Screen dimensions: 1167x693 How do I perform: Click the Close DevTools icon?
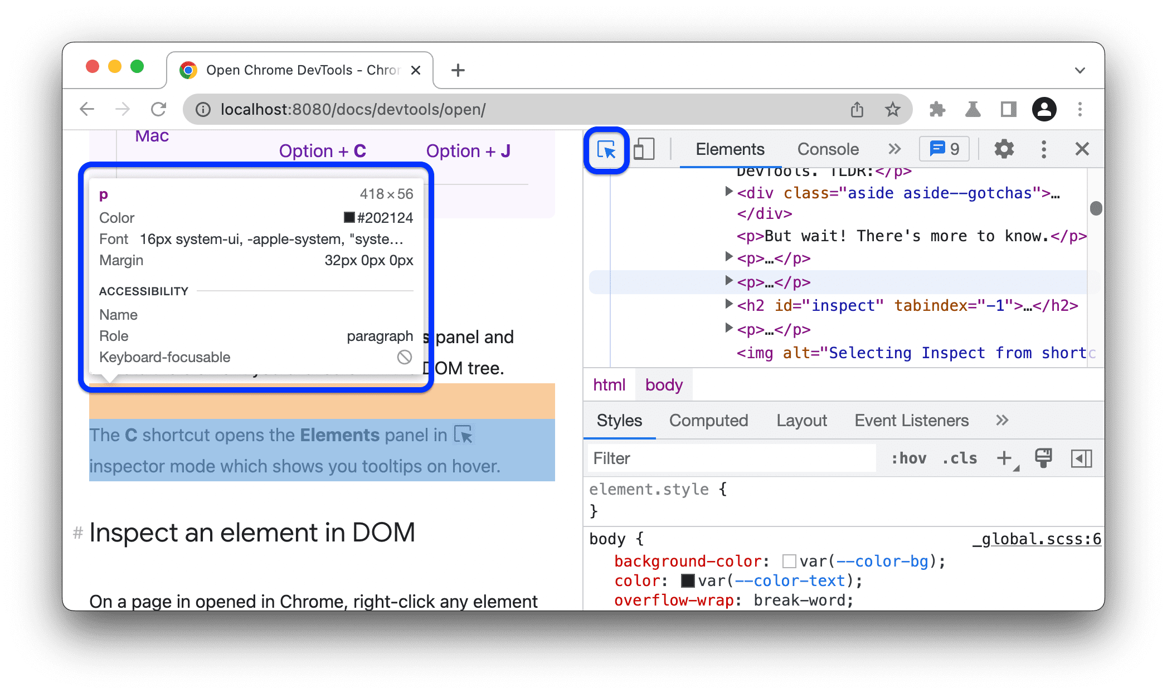click(1081, 149)
